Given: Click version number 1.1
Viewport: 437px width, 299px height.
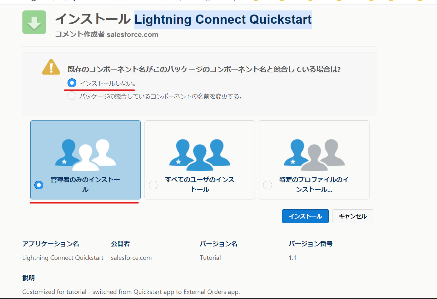Looking at the screenshot, I should point(292,258).
